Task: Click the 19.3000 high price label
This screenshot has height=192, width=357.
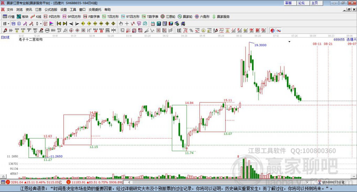Action: 260,45
